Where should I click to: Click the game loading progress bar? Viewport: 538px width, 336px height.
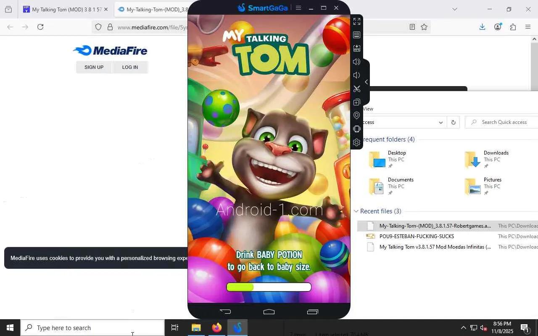(x=269, y=287)
